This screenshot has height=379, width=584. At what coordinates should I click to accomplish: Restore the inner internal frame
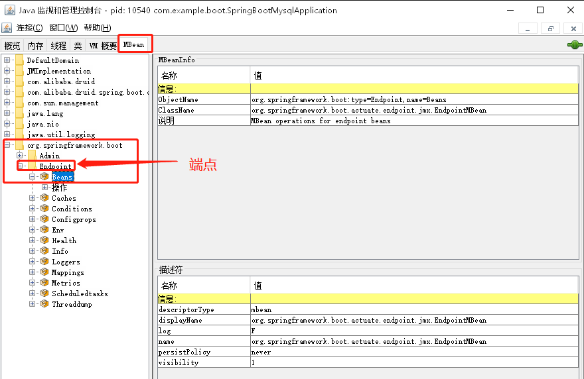coord(551,28)
